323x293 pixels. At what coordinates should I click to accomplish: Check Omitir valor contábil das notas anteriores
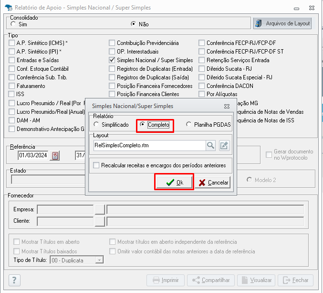tap(112, 251)
